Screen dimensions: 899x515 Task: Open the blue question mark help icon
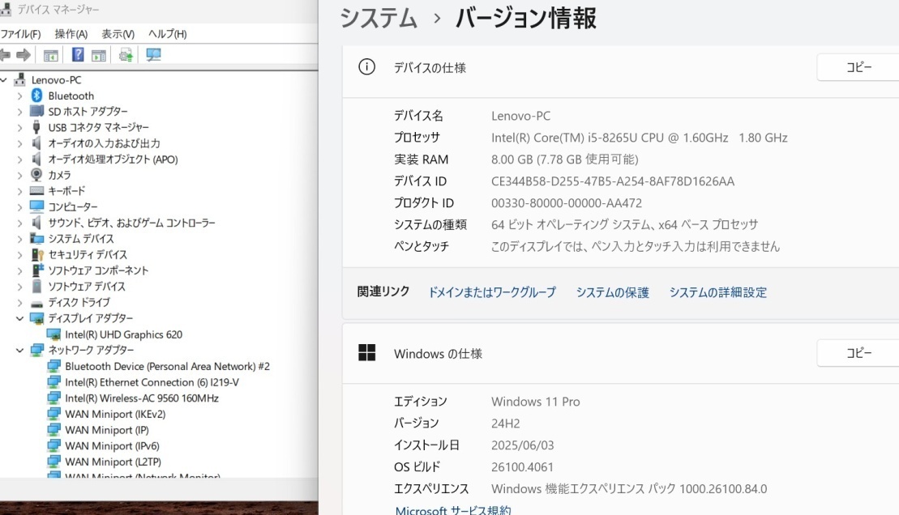pyautogui.click(x=78, y=55)
